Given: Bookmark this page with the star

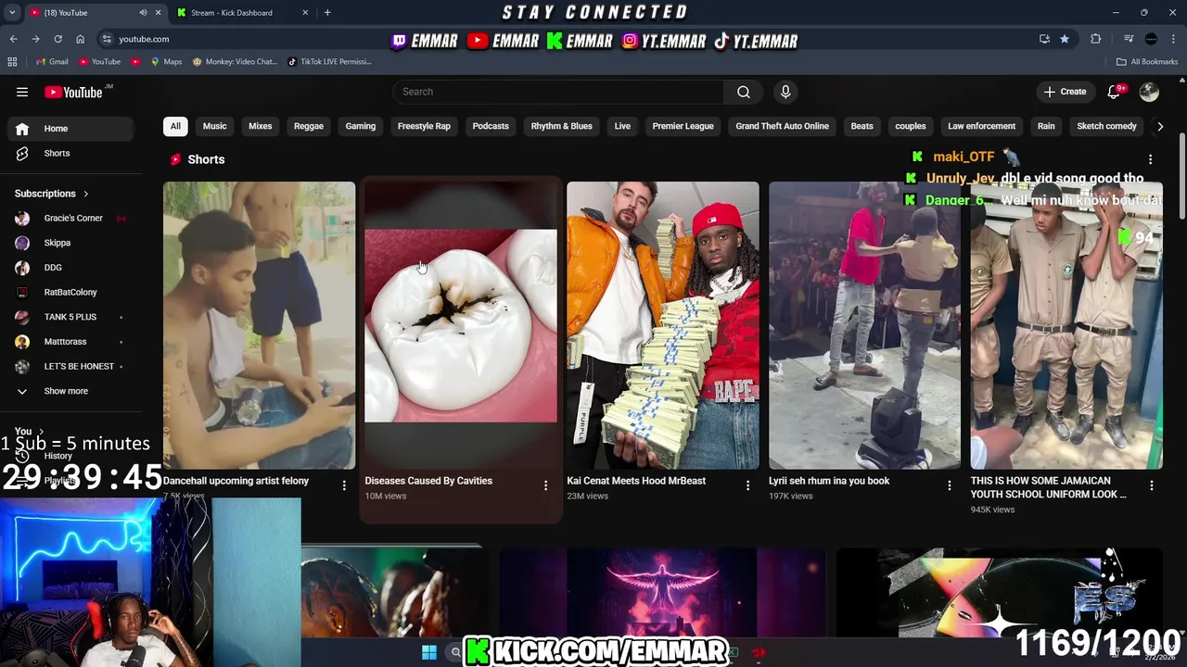Looking at the screenshot, I should pos(1064,39).
